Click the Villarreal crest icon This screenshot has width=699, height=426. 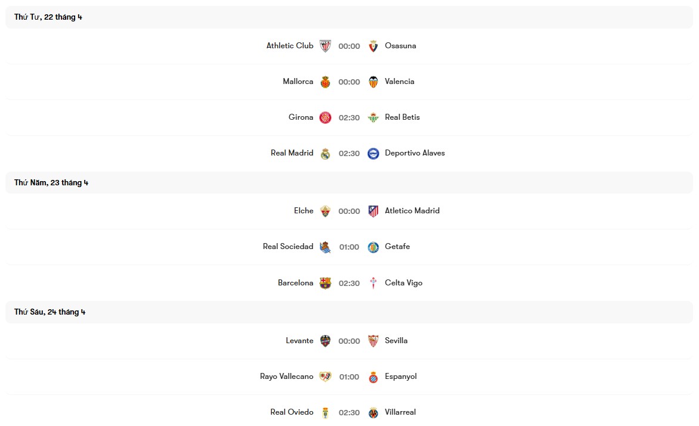click(x=373, y=412)
